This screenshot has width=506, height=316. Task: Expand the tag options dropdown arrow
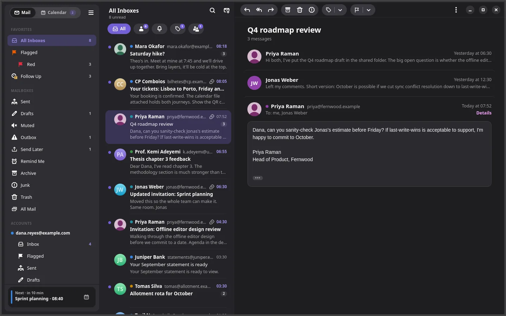tap(340, 10)
